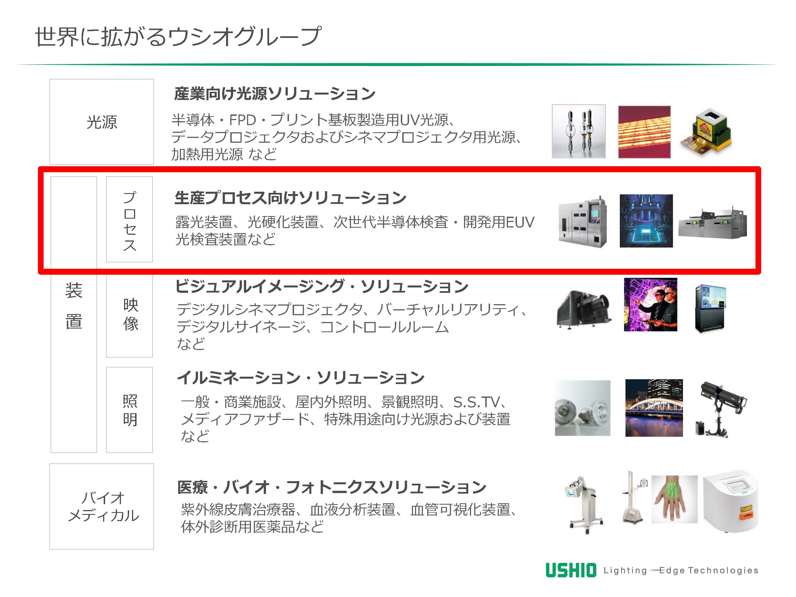Click the glowing heater lamp image
This screenshot has width=796, height=597.
[x=644, y=132]
